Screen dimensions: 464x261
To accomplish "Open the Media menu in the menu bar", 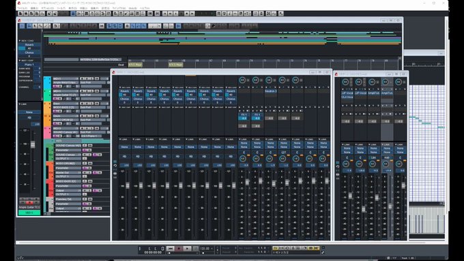I will (x=133, y=8).
